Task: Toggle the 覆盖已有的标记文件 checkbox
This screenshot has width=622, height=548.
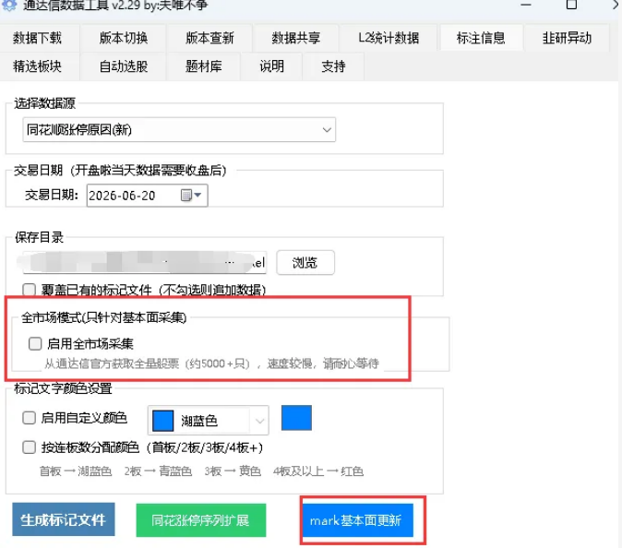Action: (29, 290)
